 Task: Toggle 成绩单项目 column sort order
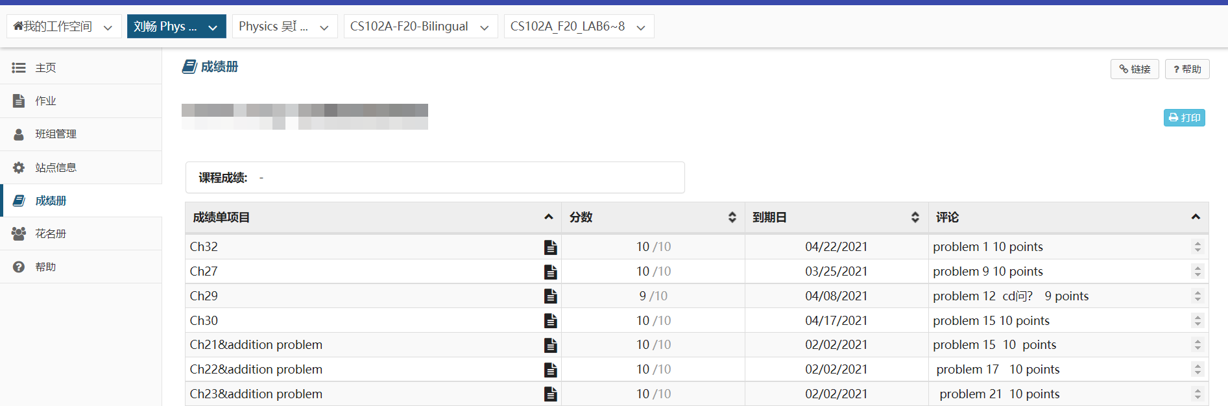pyautogui.click(x=548, y=217)
